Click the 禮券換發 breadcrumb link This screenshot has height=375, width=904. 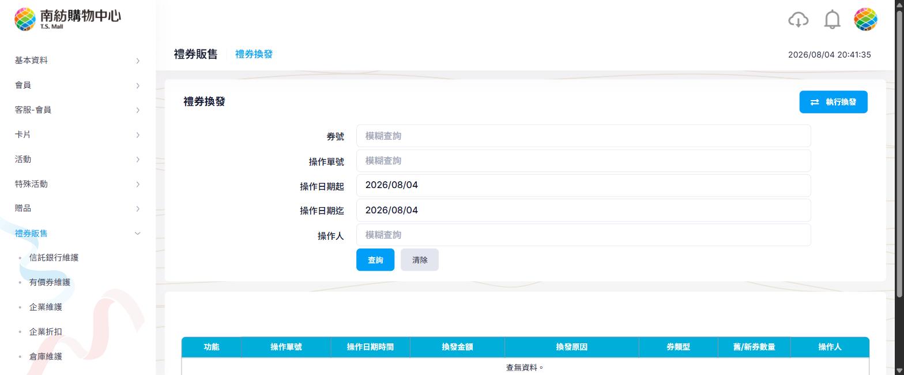tap(254, 54)
